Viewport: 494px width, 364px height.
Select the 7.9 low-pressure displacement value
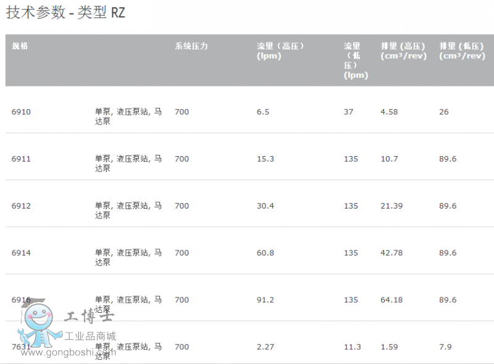[445, 347]
